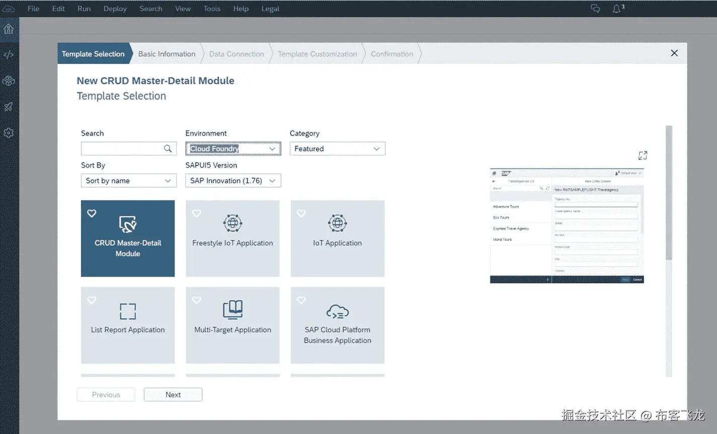Open the Deploy menu

115,9
